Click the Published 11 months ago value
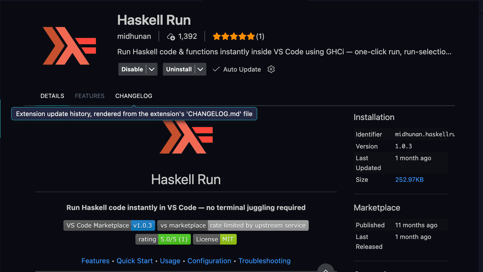Screen dimensions: 483x272 click(416, 225)
